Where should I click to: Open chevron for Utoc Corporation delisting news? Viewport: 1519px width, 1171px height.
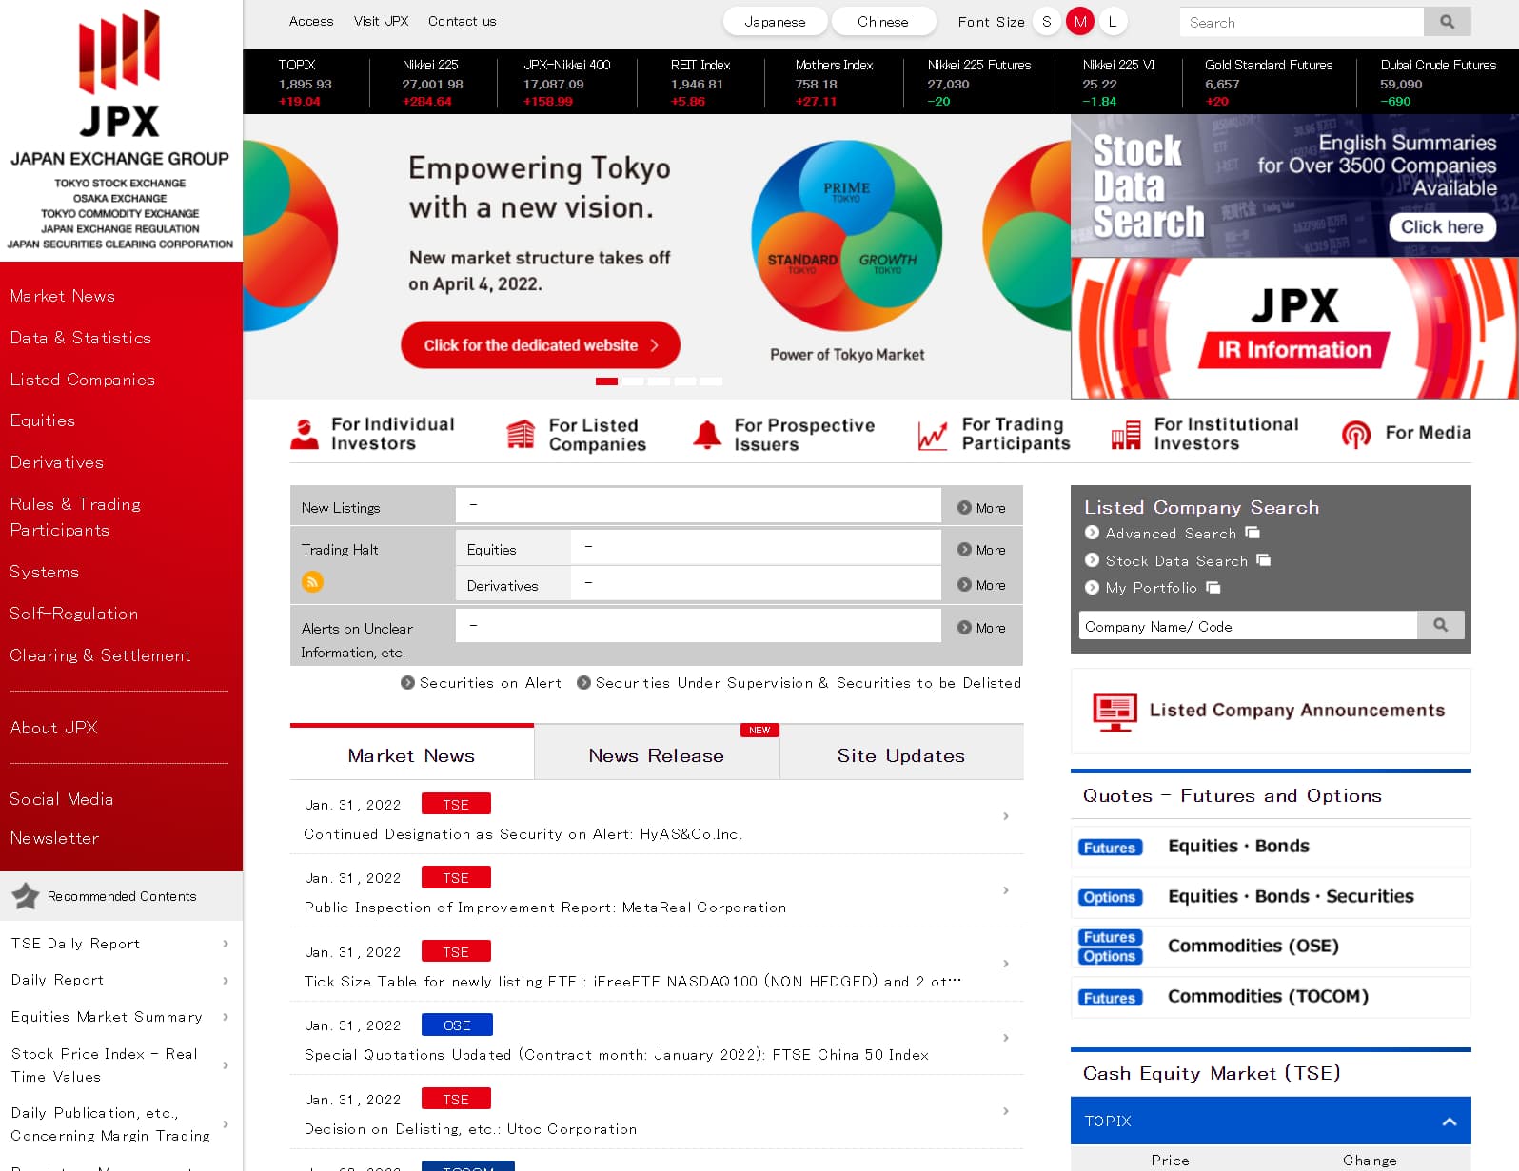click(x=1006, y=1111)
